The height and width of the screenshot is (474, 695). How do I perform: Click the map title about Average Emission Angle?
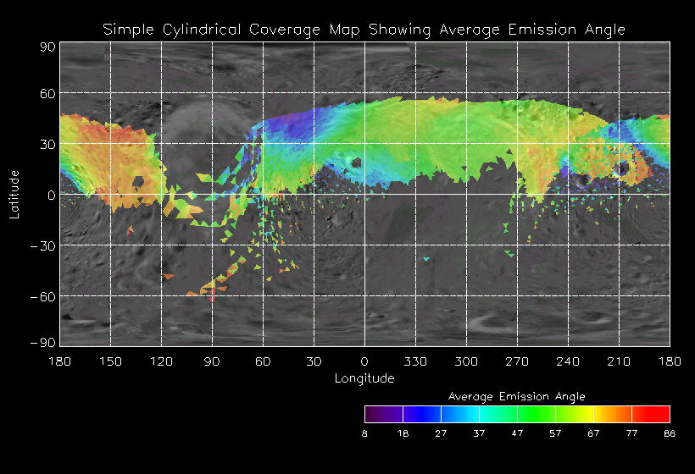pyautogui.click(x=364, y=30)
